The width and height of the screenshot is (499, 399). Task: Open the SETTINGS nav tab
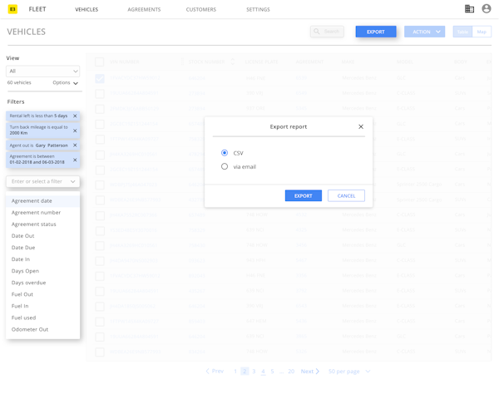tap(258, 9)
